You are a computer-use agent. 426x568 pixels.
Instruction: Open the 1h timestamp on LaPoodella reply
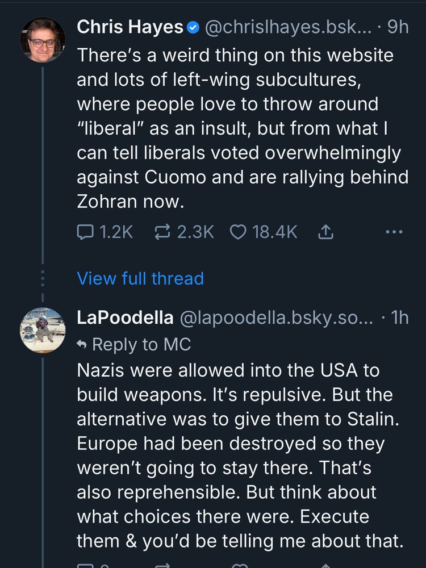[x=398, y=318]
